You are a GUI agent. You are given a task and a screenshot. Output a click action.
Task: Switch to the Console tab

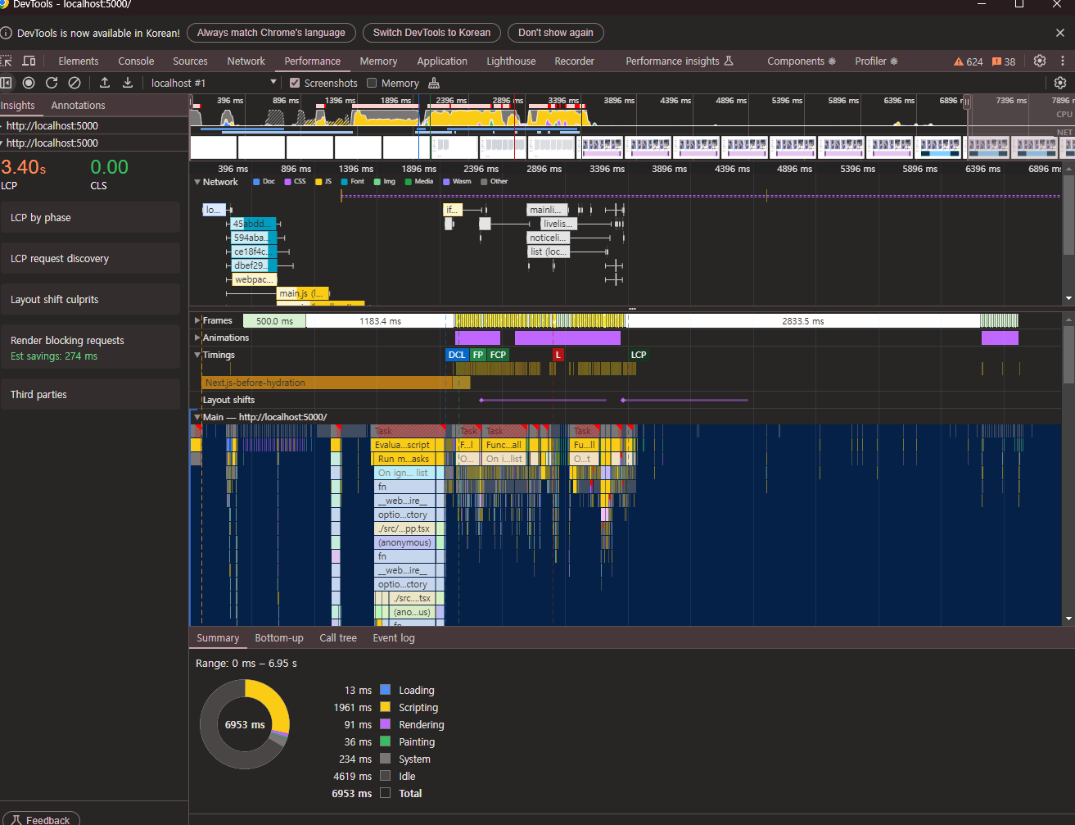136,61
